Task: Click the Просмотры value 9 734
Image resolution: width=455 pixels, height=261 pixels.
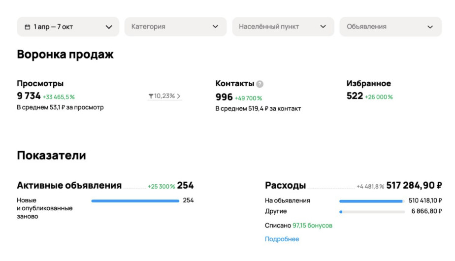Action: (29, 96)
